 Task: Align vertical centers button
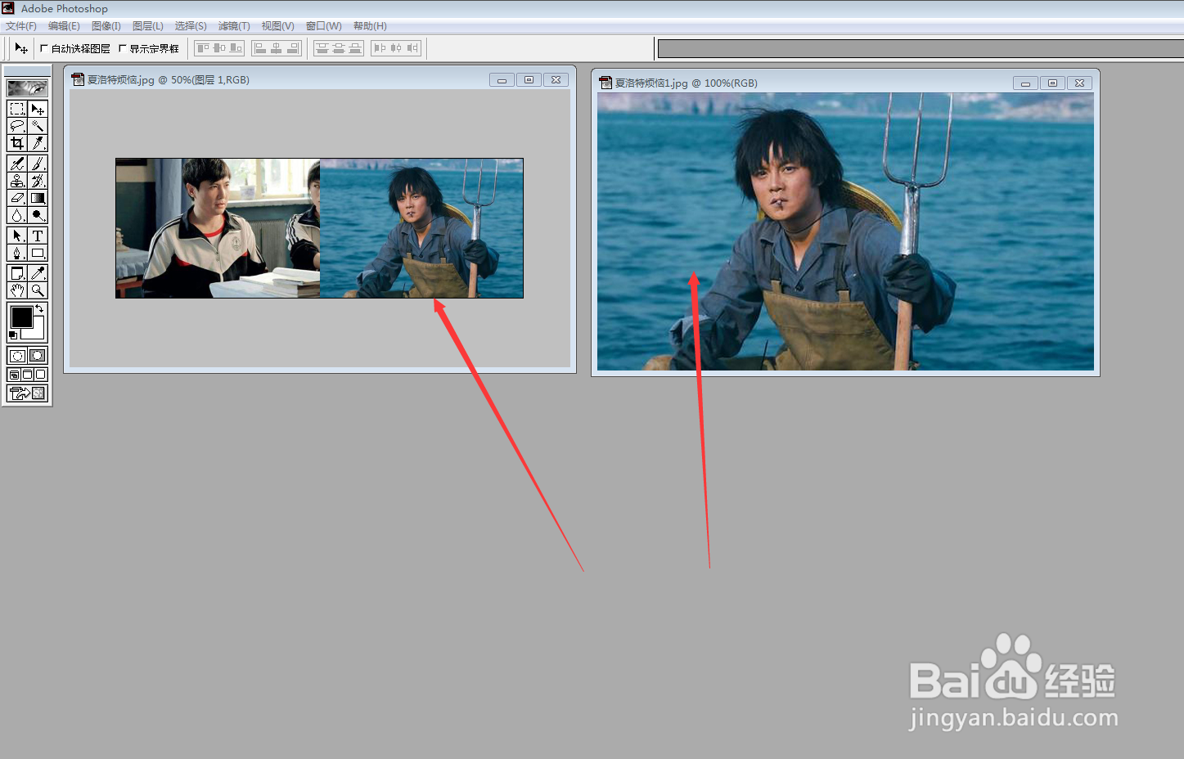[219, 48]
